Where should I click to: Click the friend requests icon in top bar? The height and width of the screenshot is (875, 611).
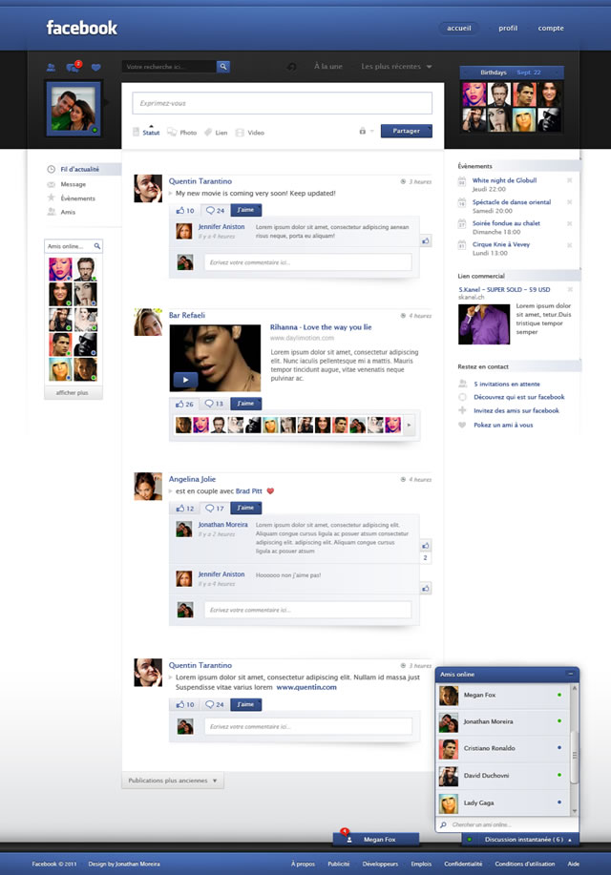pos(51,68)
